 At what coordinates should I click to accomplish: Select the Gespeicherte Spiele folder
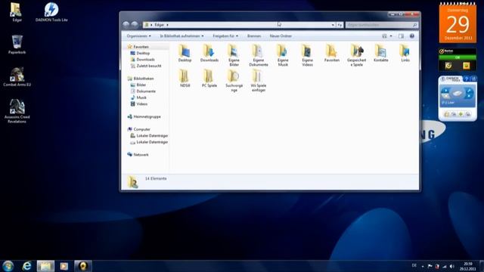356,55
